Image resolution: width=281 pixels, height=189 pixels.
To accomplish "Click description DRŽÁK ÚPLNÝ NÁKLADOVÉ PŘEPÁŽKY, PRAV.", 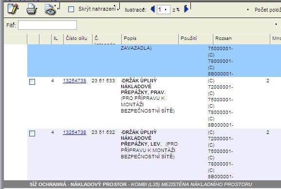I will coord(143,86).
